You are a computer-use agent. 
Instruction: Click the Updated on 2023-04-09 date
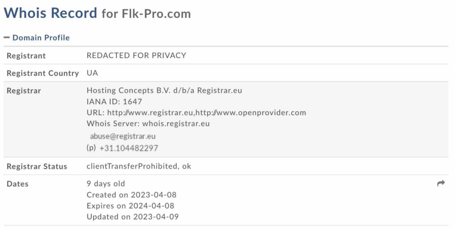click(132, 216)
